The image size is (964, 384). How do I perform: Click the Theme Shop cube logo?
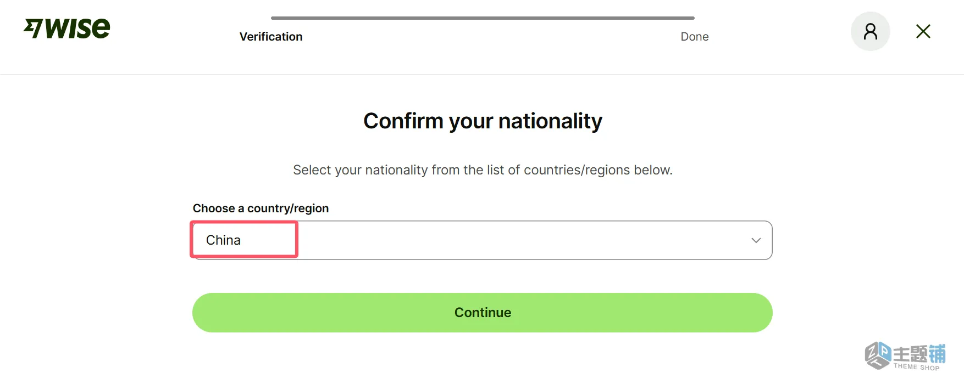point(877,355)
